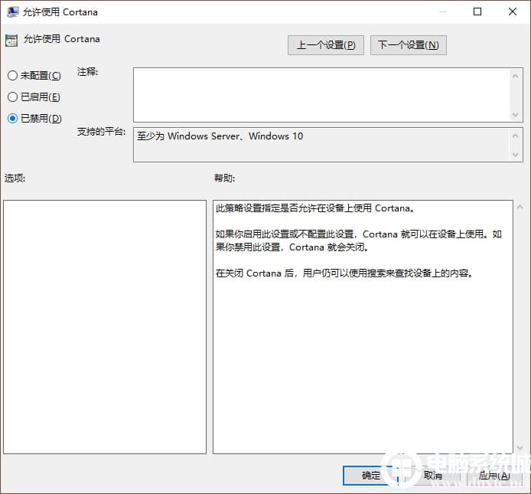Click help paragraph starting 如果你启用此设置

pyautogui.click(x=359, y=240)
